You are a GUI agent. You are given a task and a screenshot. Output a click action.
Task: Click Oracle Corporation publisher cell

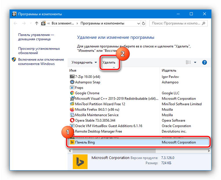[x=176, y=126]
